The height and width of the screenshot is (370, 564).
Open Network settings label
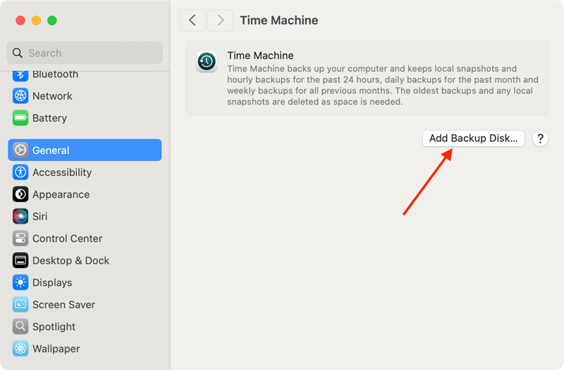click(x=52, y=96)
